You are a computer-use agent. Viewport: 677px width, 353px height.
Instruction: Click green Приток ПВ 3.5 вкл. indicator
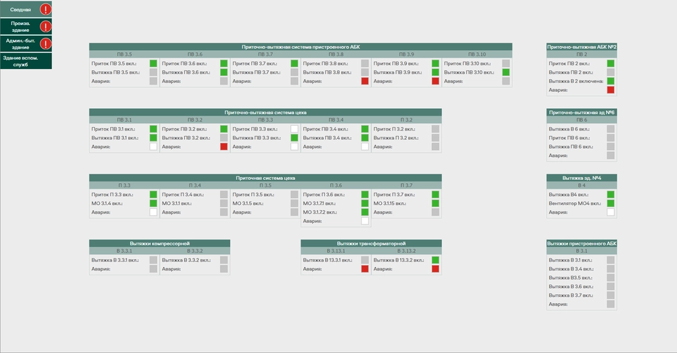click(154, 63)
